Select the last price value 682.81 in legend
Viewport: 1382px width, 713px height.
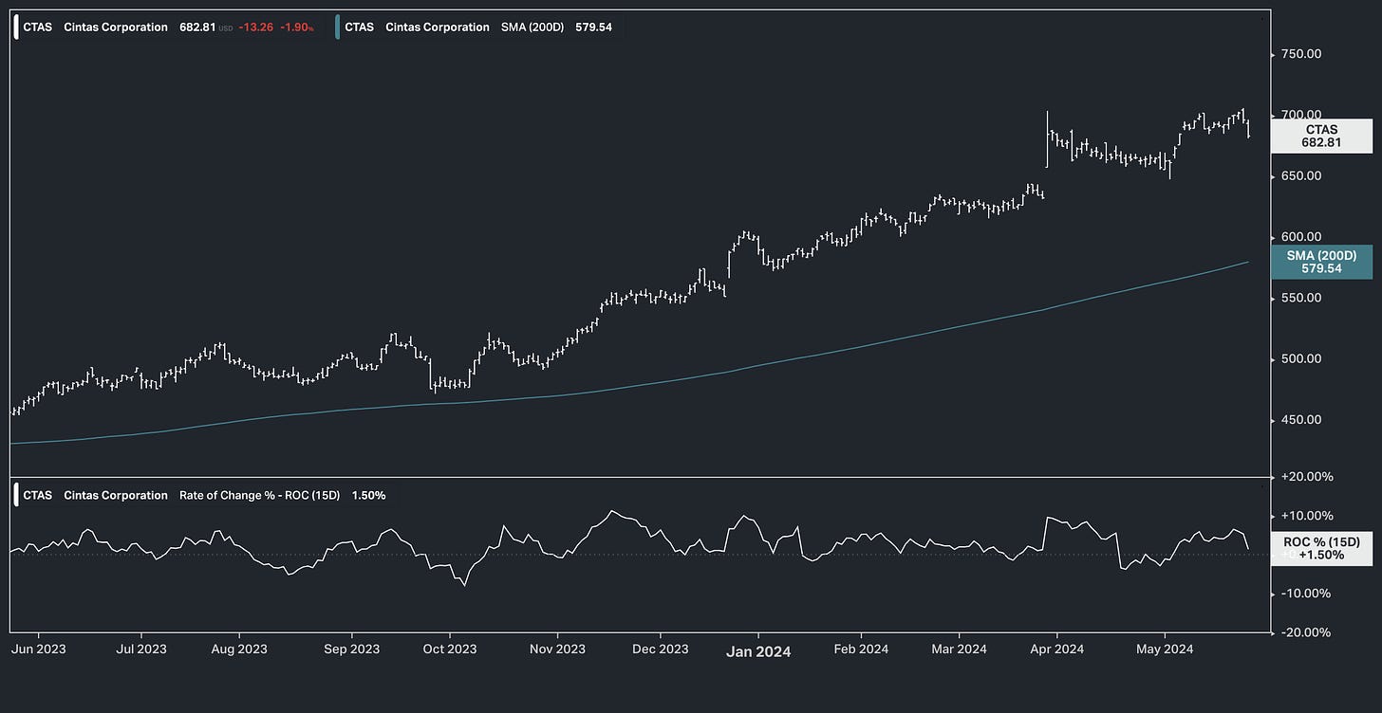[196, 27]
